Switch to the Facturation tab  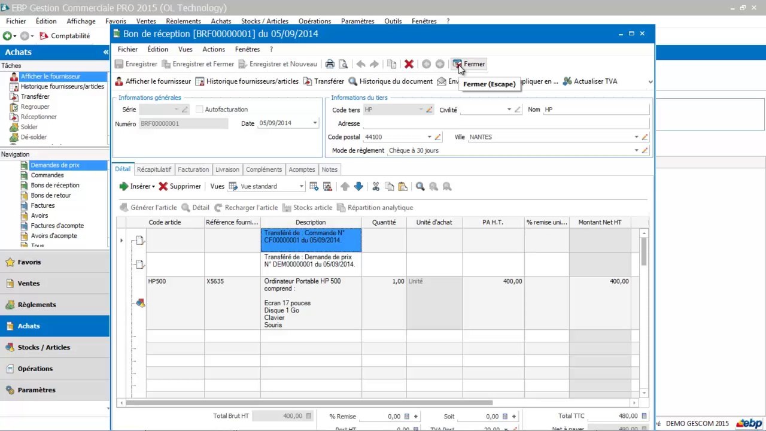(x=193, y=169)
